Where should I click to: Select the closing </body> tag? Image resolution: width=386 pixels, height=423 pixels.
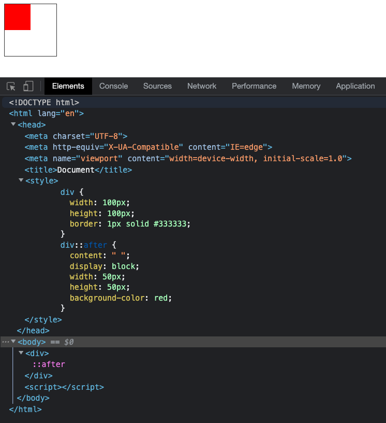(33, 398)
